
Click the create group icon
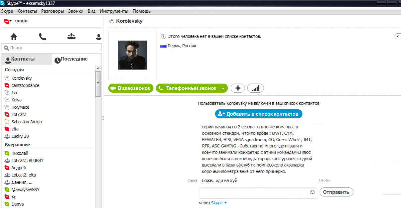tap(71, 37)
